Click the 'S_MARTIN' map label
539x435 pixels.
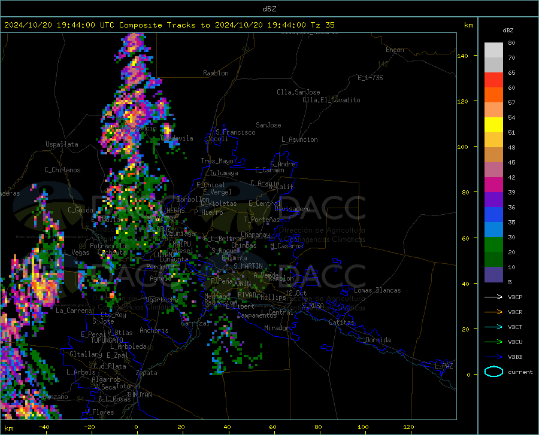(x=248, y=266)
